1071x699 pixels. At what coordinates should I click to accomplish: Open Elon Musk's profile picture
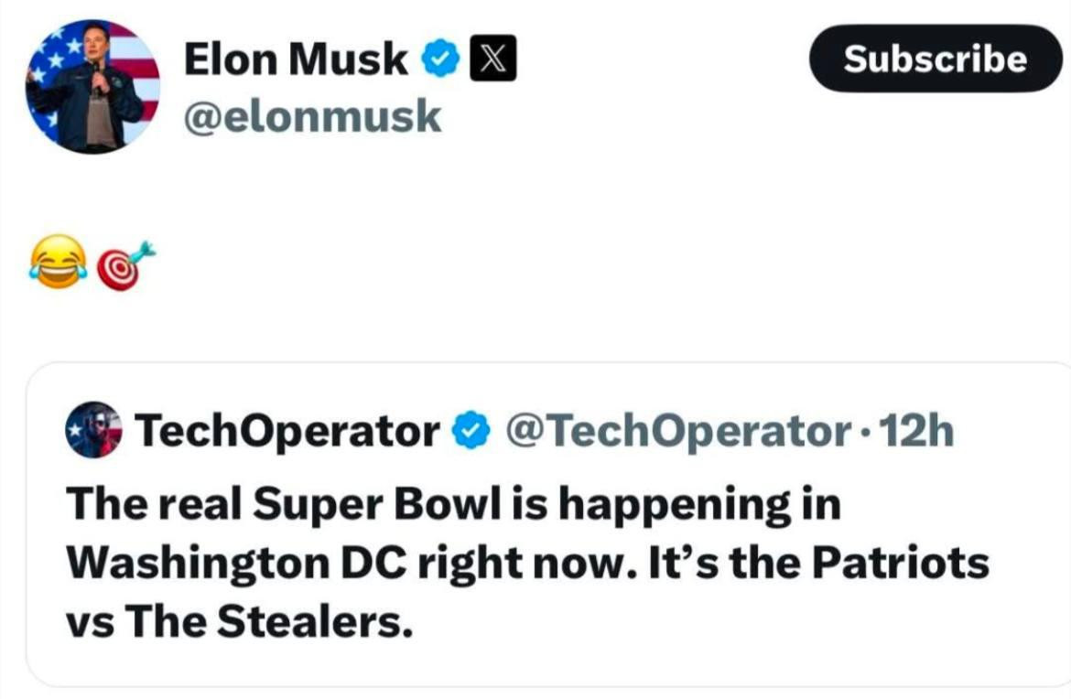[x=92, y=86]
